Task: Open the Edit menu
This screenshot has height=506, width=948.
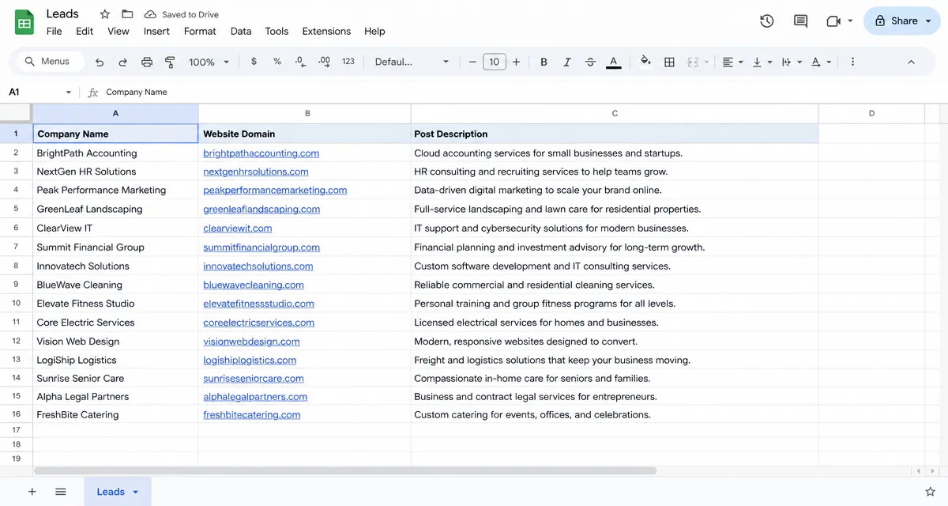Action: point(85,32)
